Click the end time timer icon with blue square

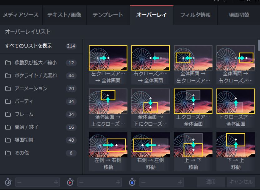tap(132, 182)
